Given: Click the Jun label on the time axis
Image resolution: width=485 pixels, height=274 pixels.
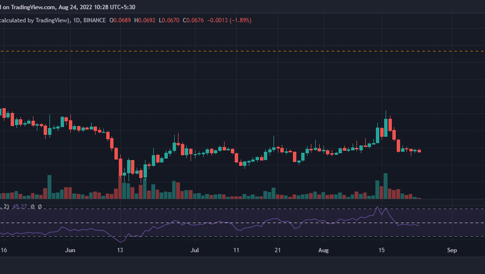Looking at the screenshot, I should (x=70, y=250).
